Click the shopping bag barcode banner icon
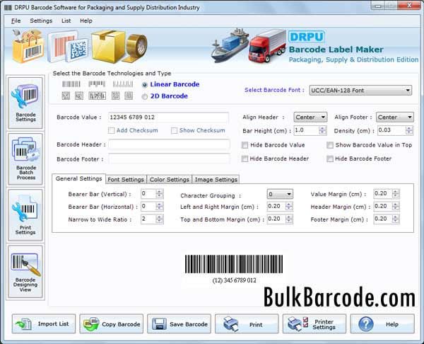424x344 pixels. coord(28,46)
